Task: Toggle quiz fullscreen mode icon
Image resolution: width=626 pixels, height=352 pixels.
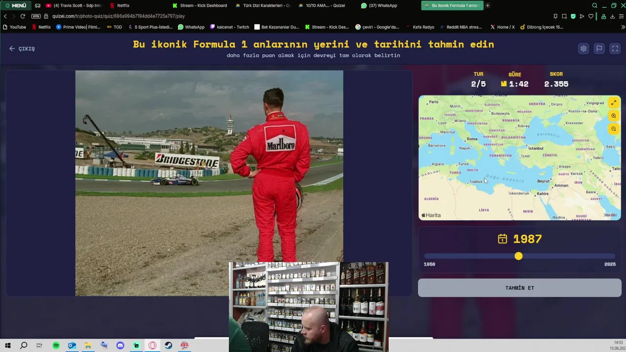Action: point(615,48)
